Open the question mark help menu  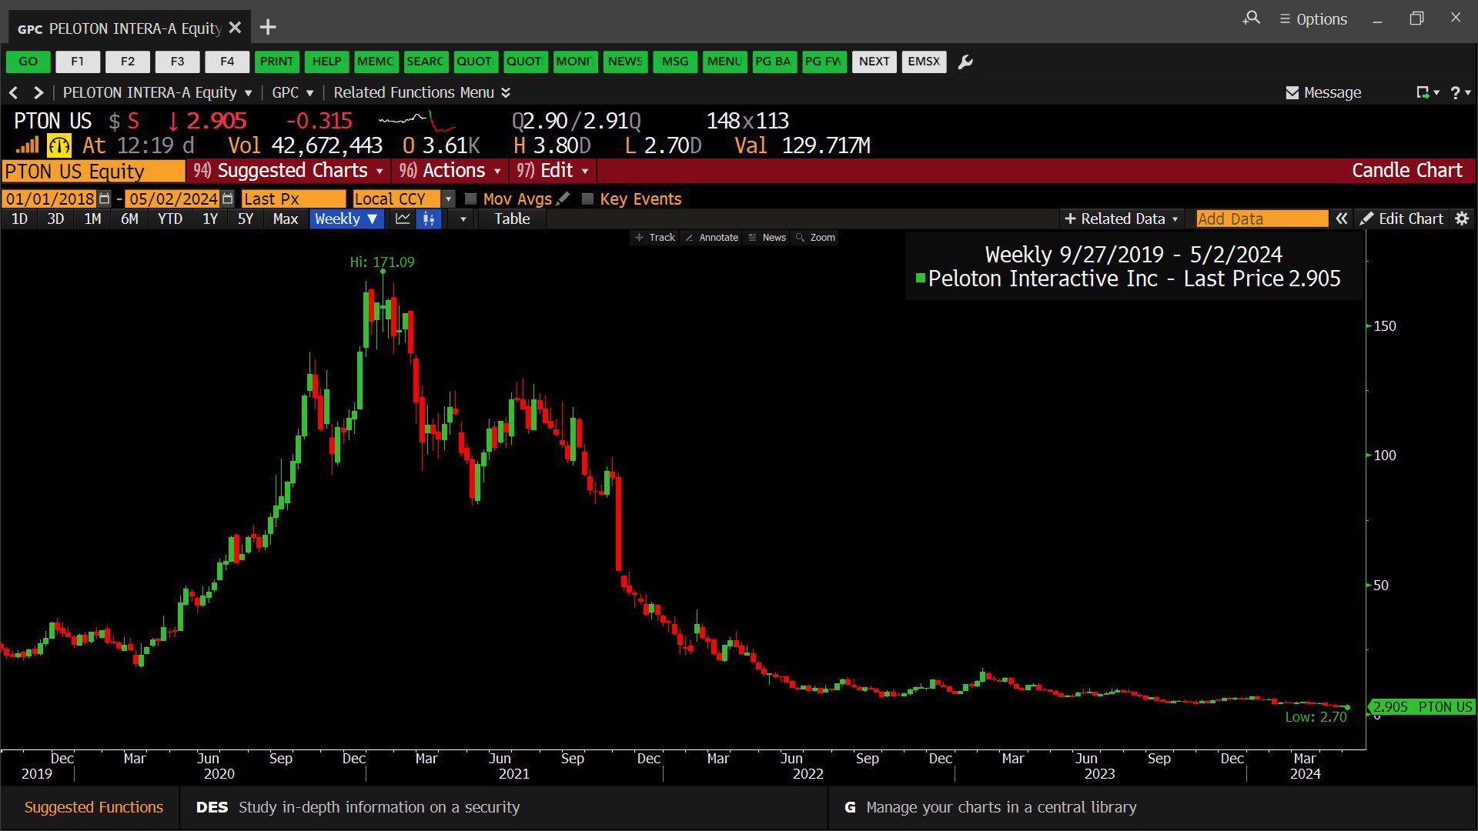1460,92
